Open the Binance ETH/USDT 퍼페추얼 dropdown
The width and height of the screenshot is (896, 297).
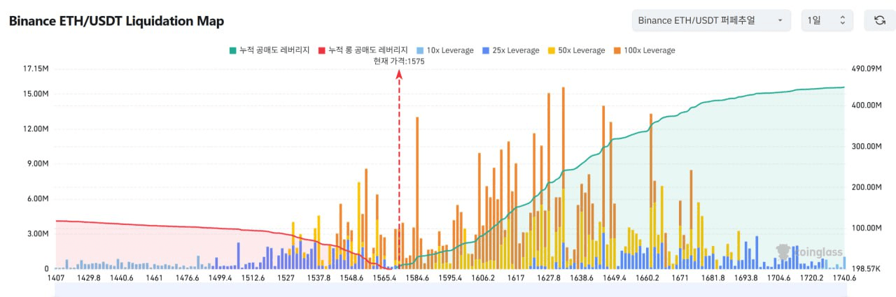[x=710, y=20]
